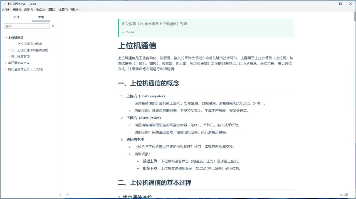
Task: Open the 视图(V) menu
Action: [x=52, y=9]
